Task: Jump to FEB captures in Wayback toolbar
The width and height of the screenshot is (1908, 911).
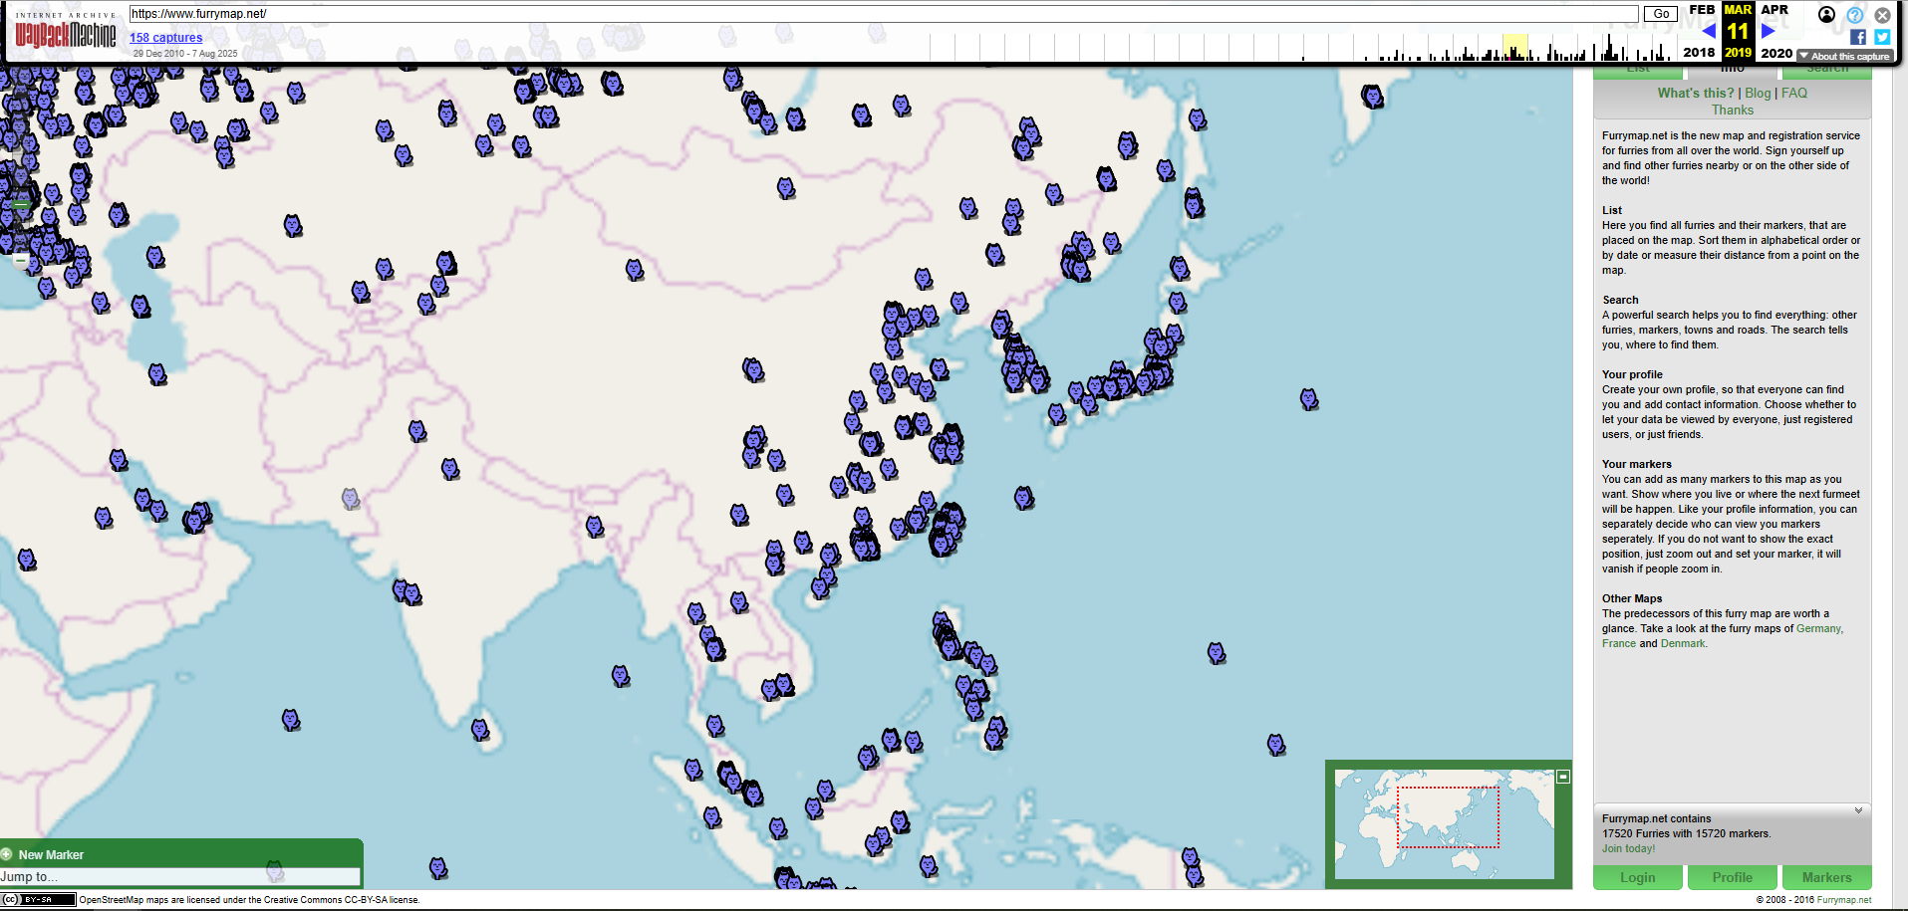Action: click(1702, 10)
